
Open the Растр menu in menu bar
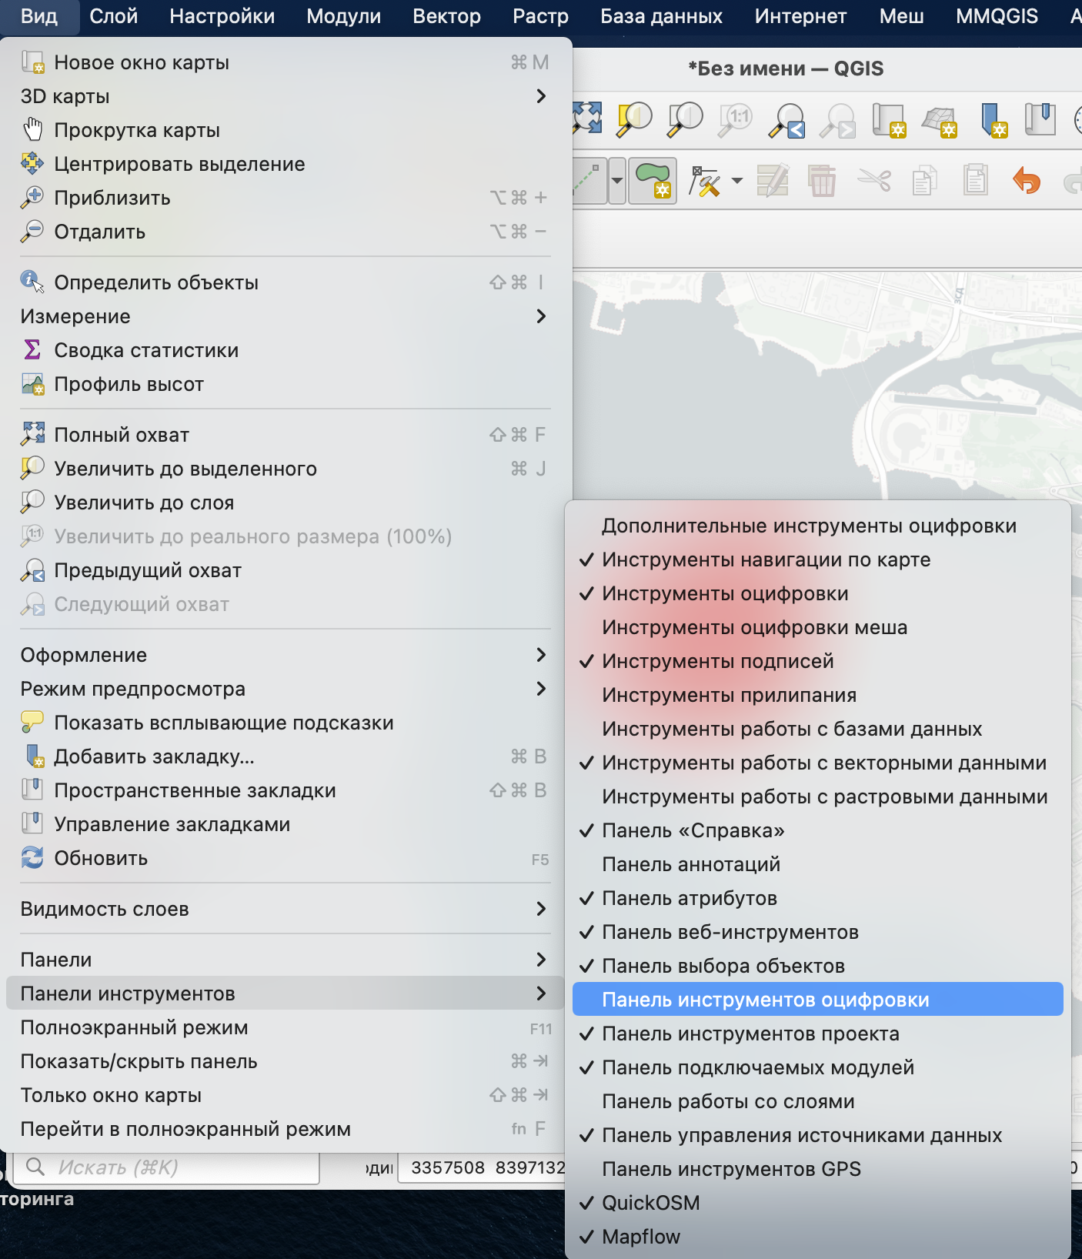tap(540, 16)
